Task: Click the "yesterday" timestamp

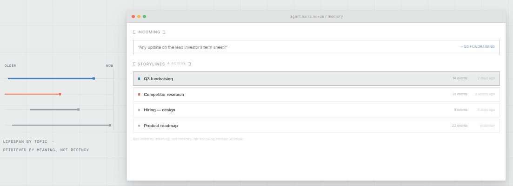Action: (x=487, y=125)
